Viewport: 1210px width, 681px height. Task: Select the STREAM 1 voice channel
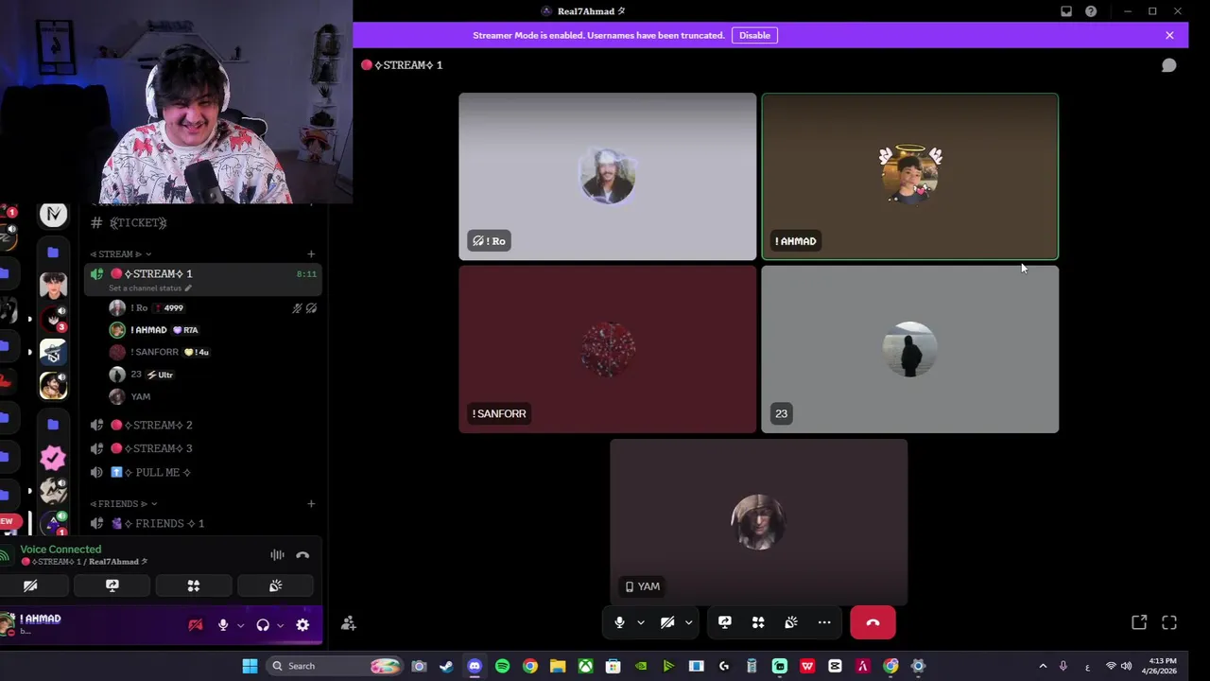tap(203, 279)
